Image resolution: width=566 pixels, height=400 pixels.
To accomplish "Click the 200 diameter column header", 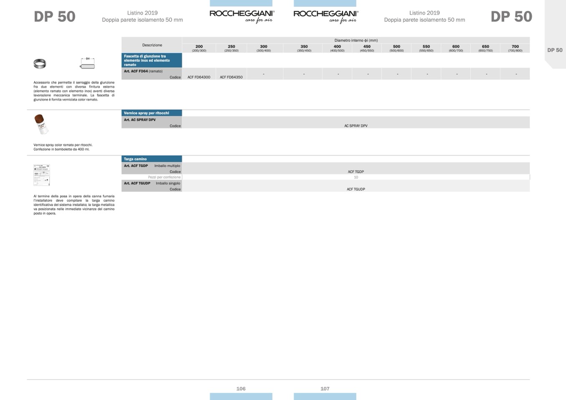I will (199, 48).
